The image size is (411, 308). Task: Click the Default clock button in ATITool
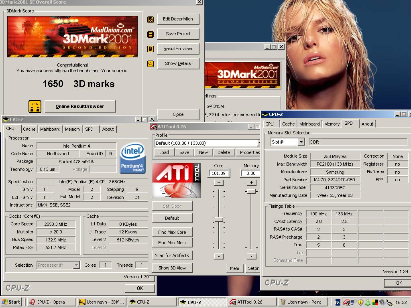point(172,218)
